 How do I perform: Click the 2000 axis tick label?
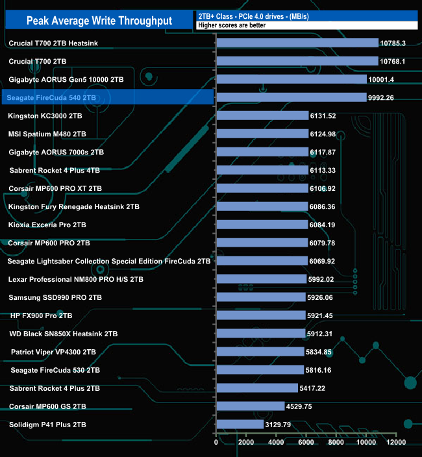(x=246, y=442)
